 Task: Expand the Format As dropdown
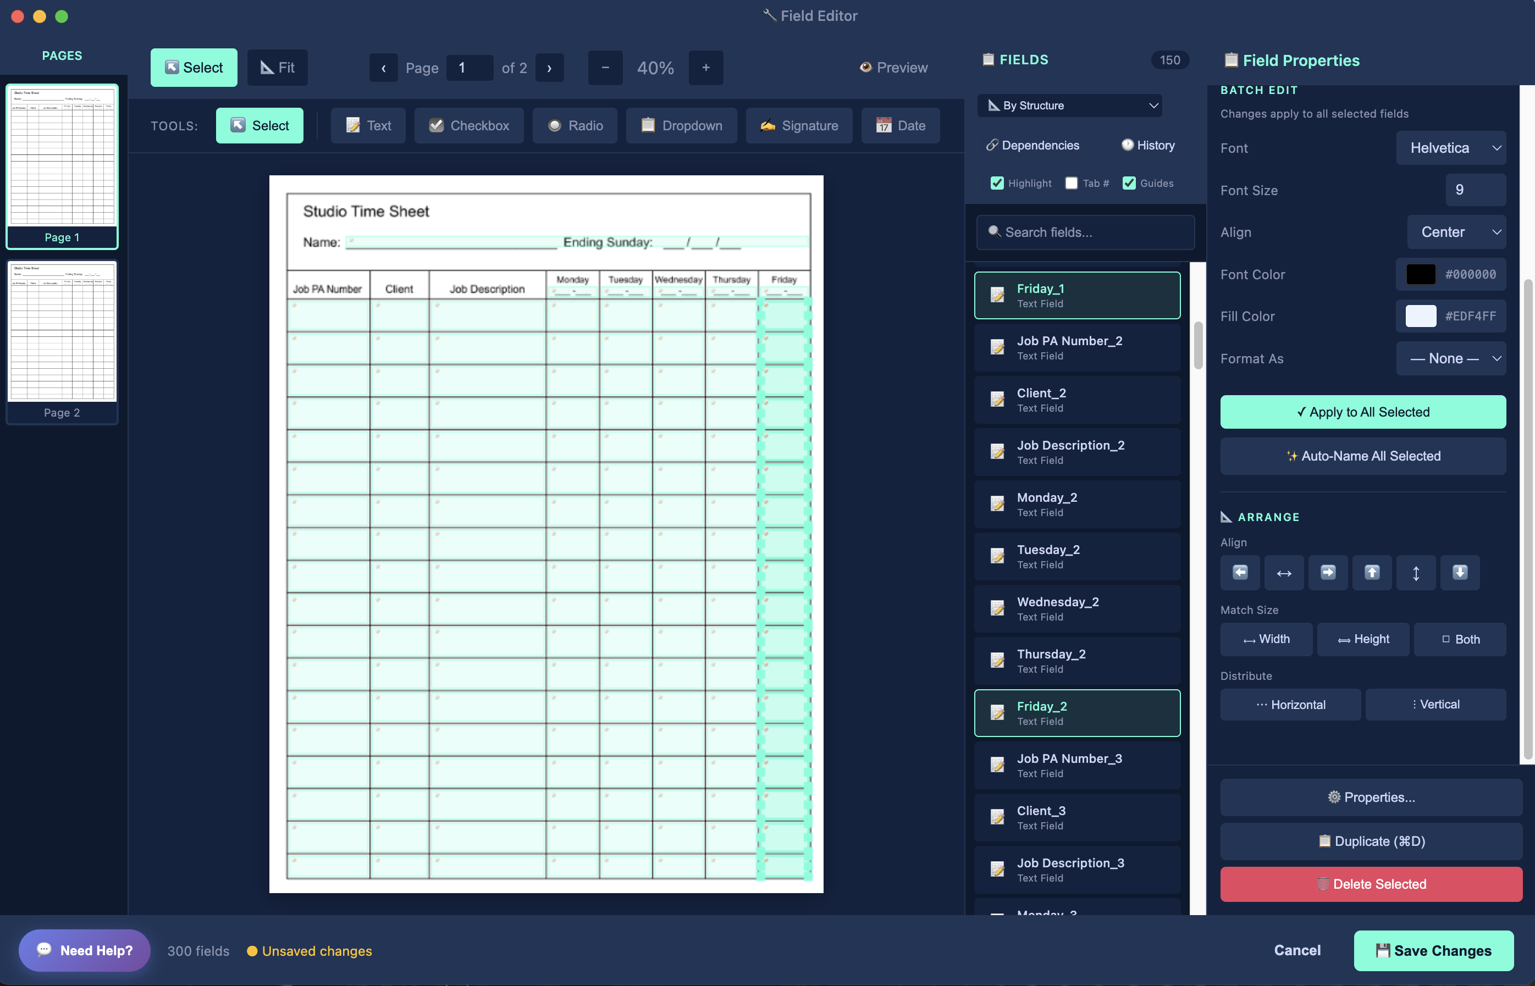pos(1451,358)
